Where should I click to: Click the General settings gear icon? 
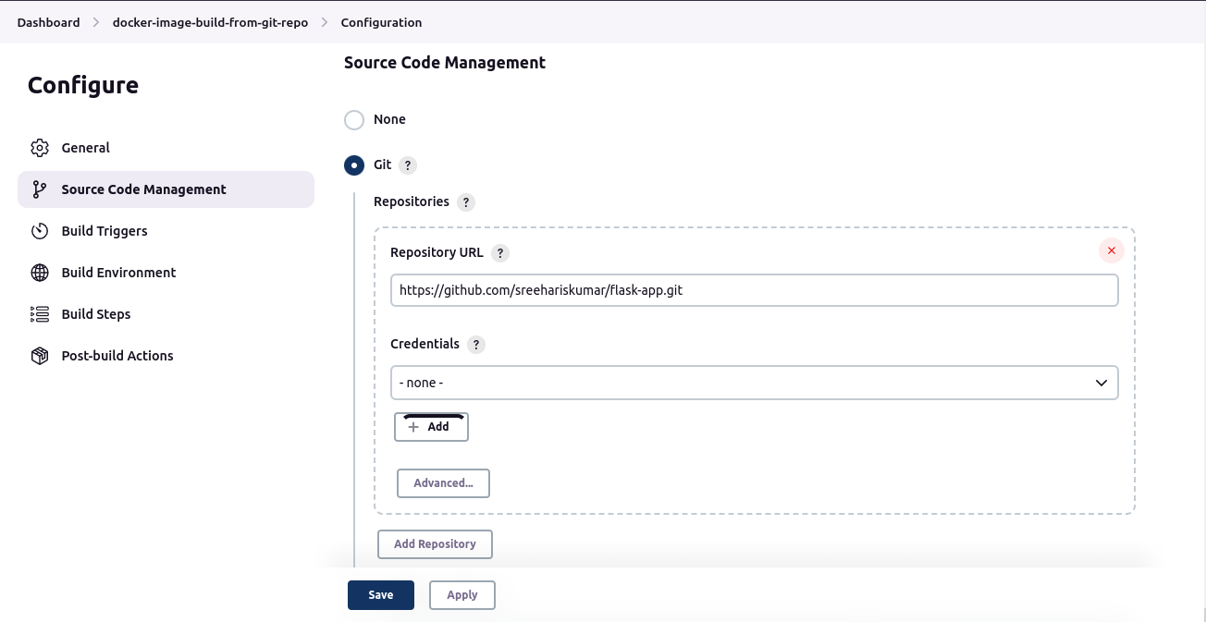[x=40, y=147]
